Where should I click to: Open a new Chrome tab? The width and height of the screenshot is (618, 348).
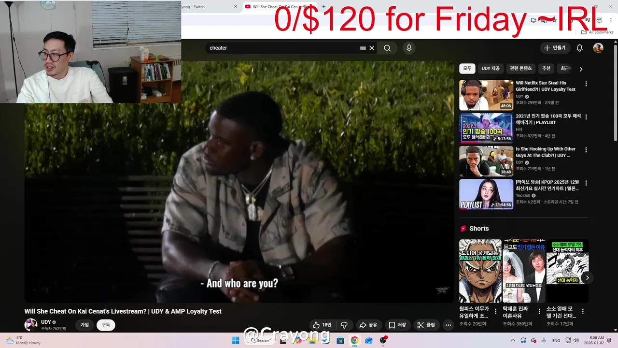pos(323,7)
